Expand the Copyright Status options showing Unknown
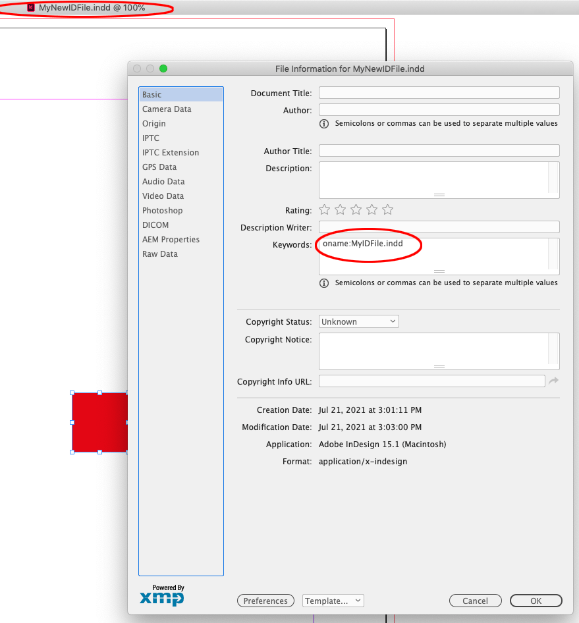 tap(358, 321)
